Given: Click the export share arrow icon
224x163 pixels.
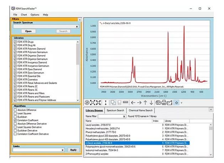Looking at the screenshot, I should [170, 103].
